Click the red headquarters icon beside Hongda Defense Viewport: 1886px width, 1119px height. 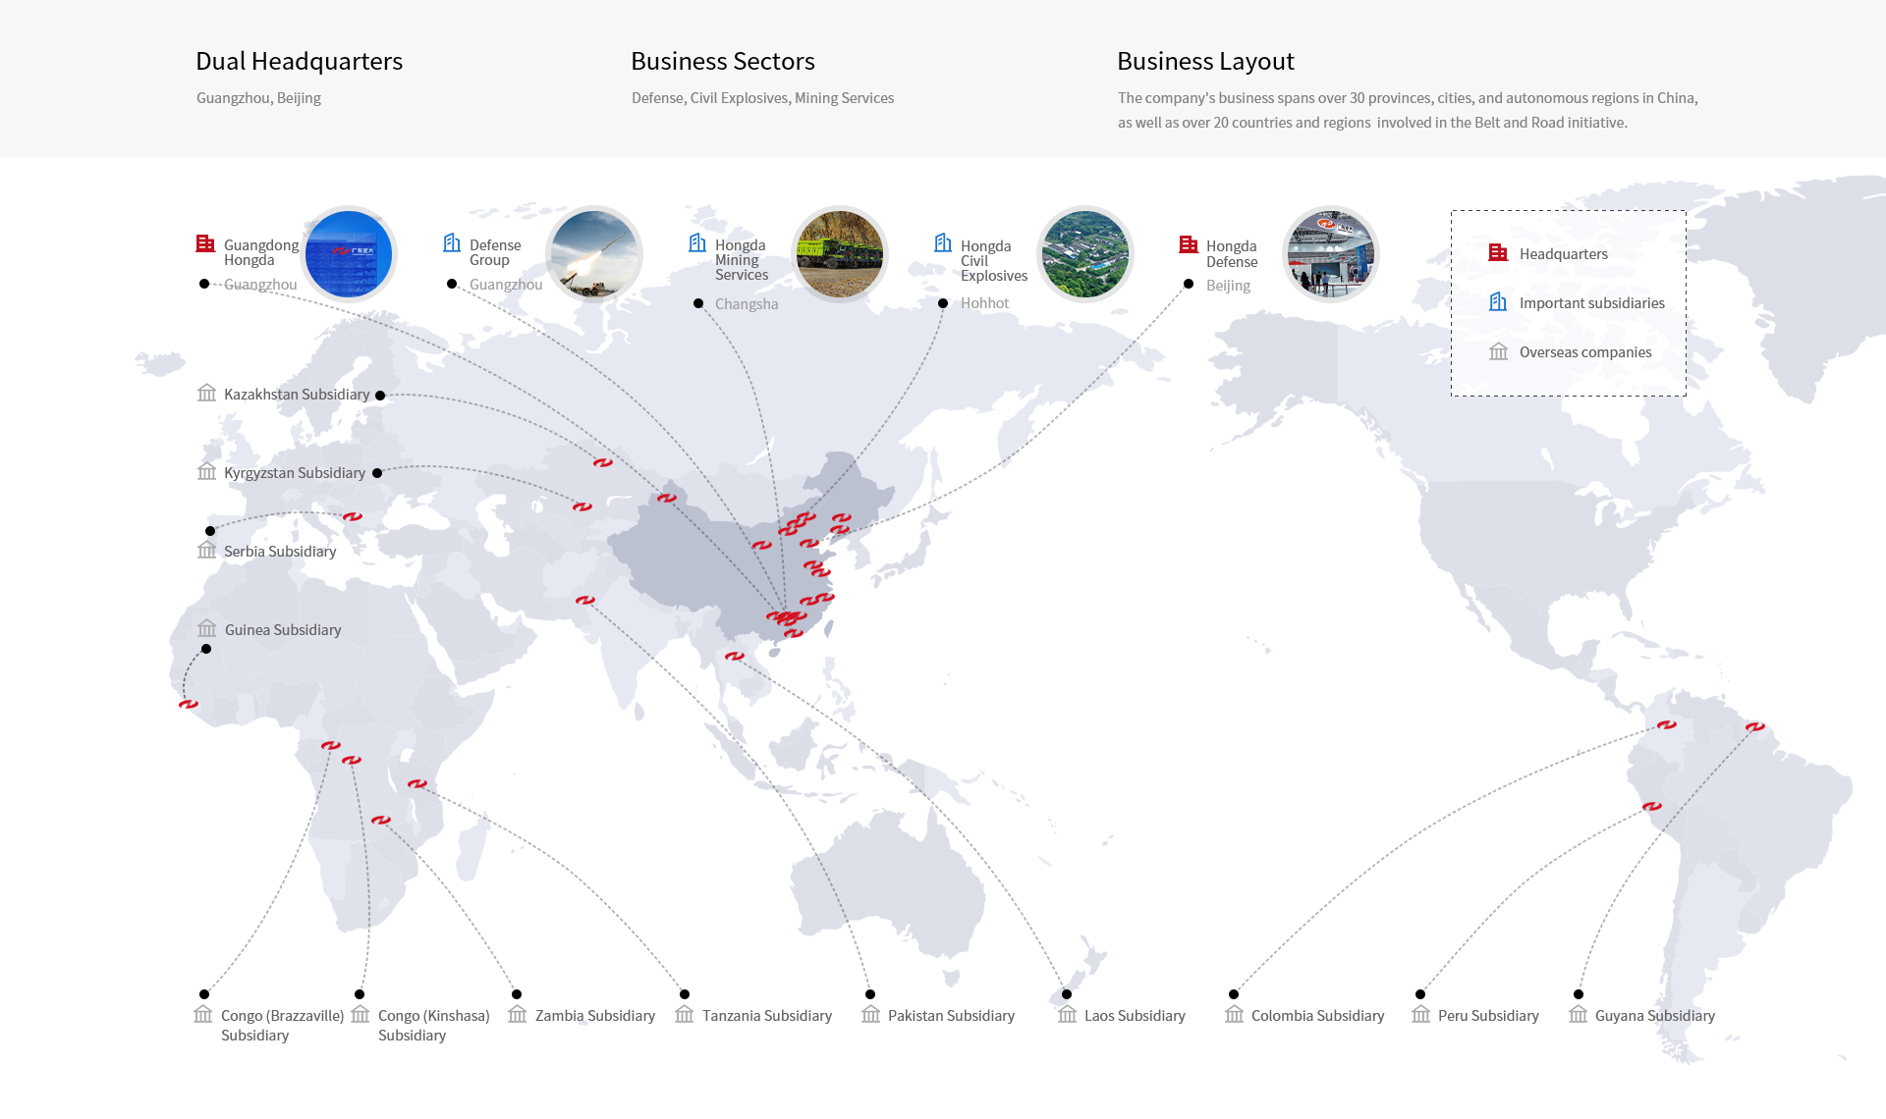pos(1189,243)
